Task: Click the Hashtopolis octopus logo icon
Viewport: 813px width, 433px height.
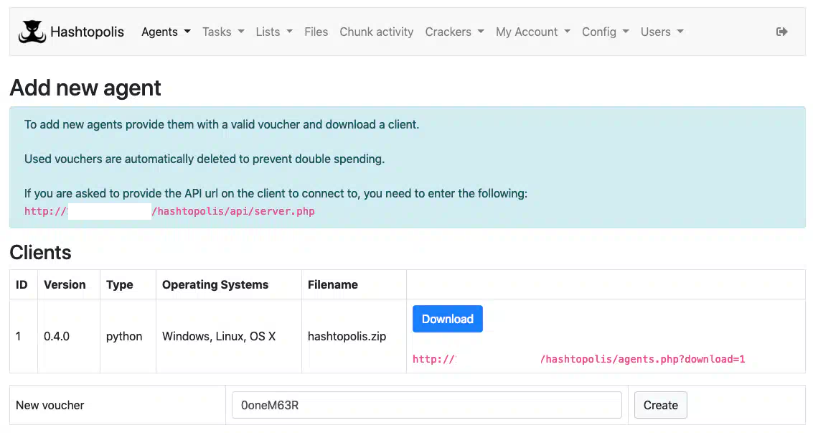Action: (x=32, y=32)
